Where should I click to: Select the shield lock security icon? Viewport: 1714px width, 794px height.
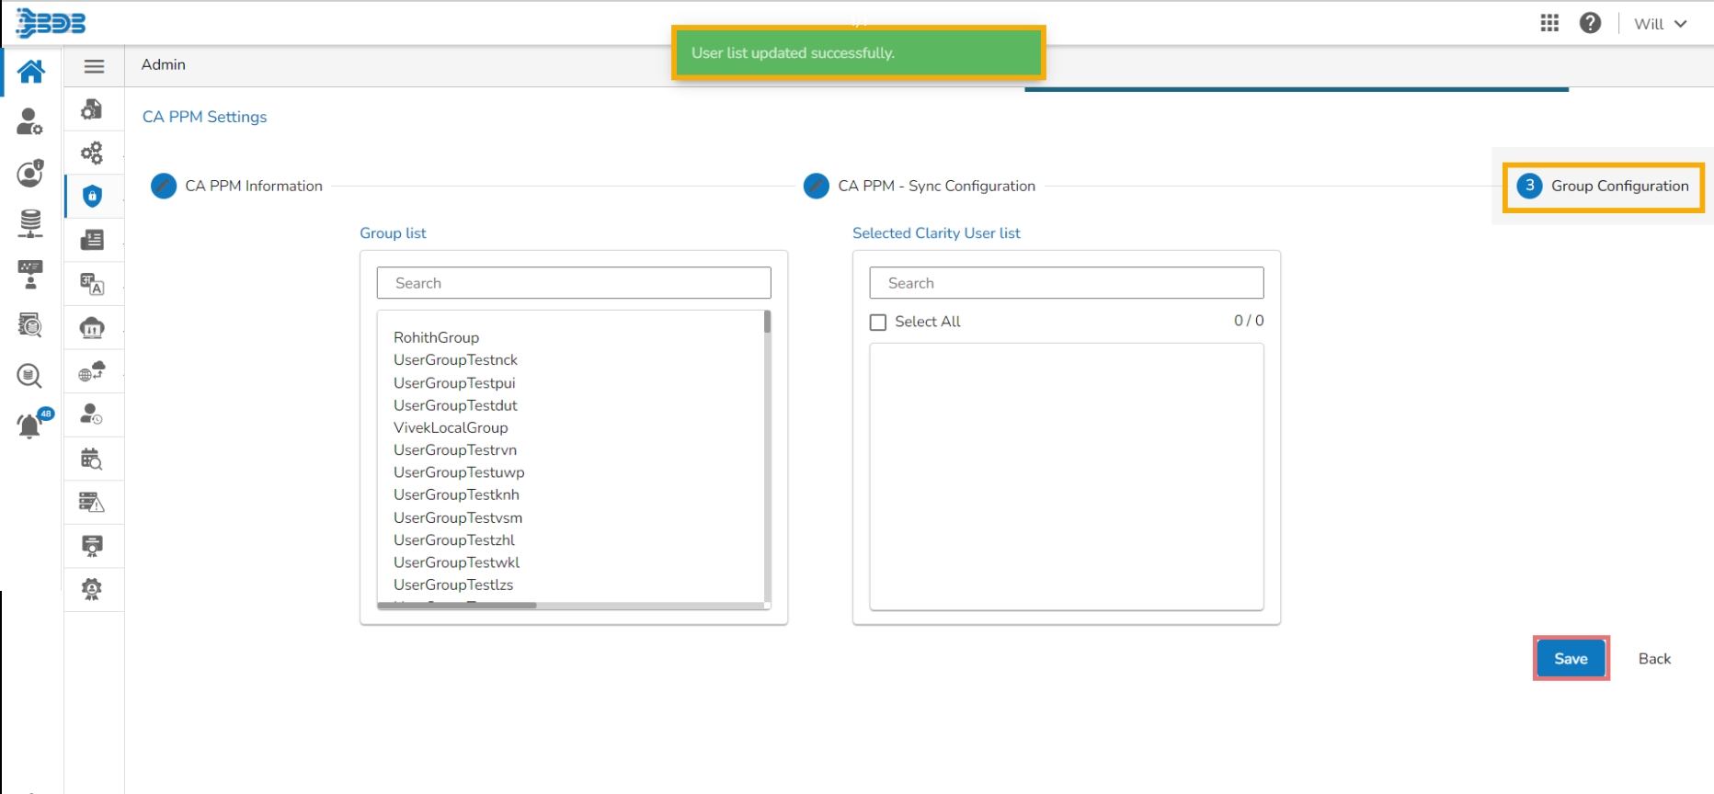92,196
